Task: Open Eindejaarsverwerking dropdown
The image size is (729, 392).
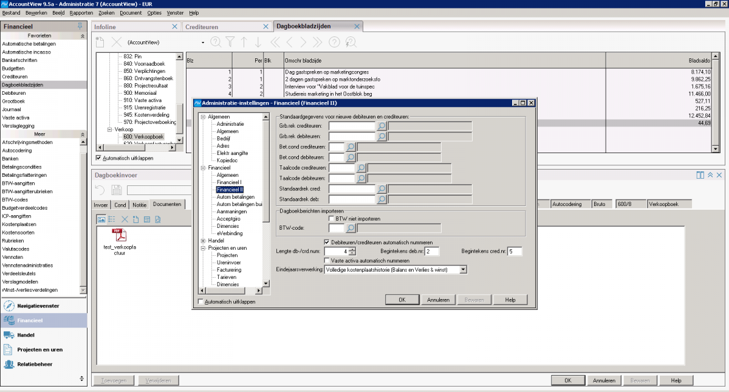Action: tap(463, 269)
